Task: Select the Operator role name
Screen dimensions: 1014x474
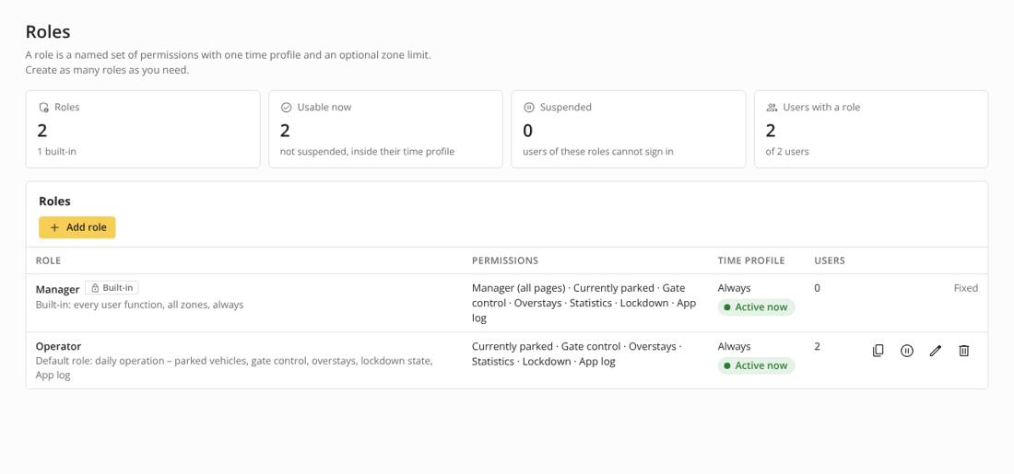Action: click(58, 346)
